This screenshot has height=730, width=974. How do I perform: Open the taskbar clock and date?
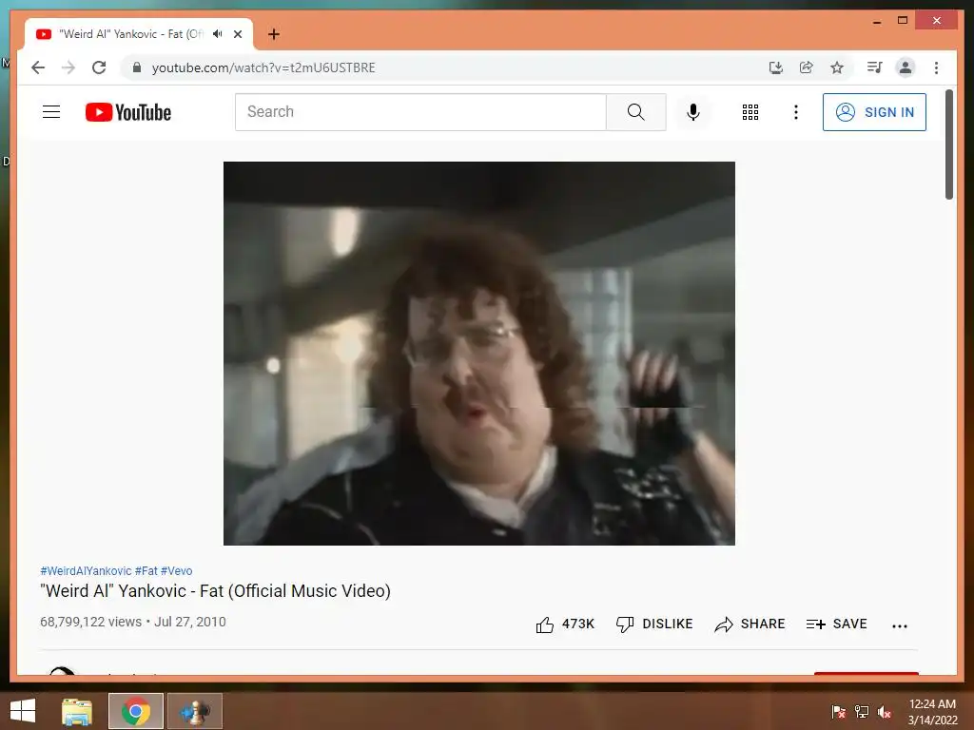[x=932, y=711]
